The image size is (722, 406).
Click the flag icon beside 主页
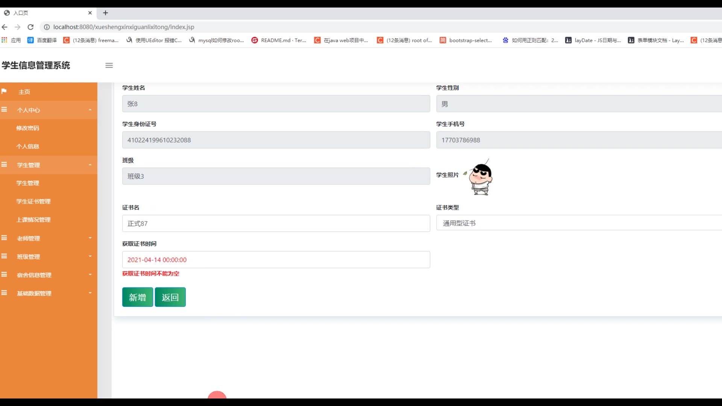point(4,91)
